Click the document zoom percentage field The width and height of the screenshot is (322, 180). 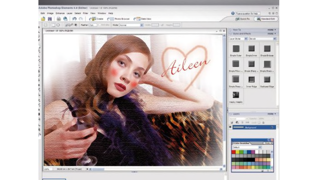48,169
